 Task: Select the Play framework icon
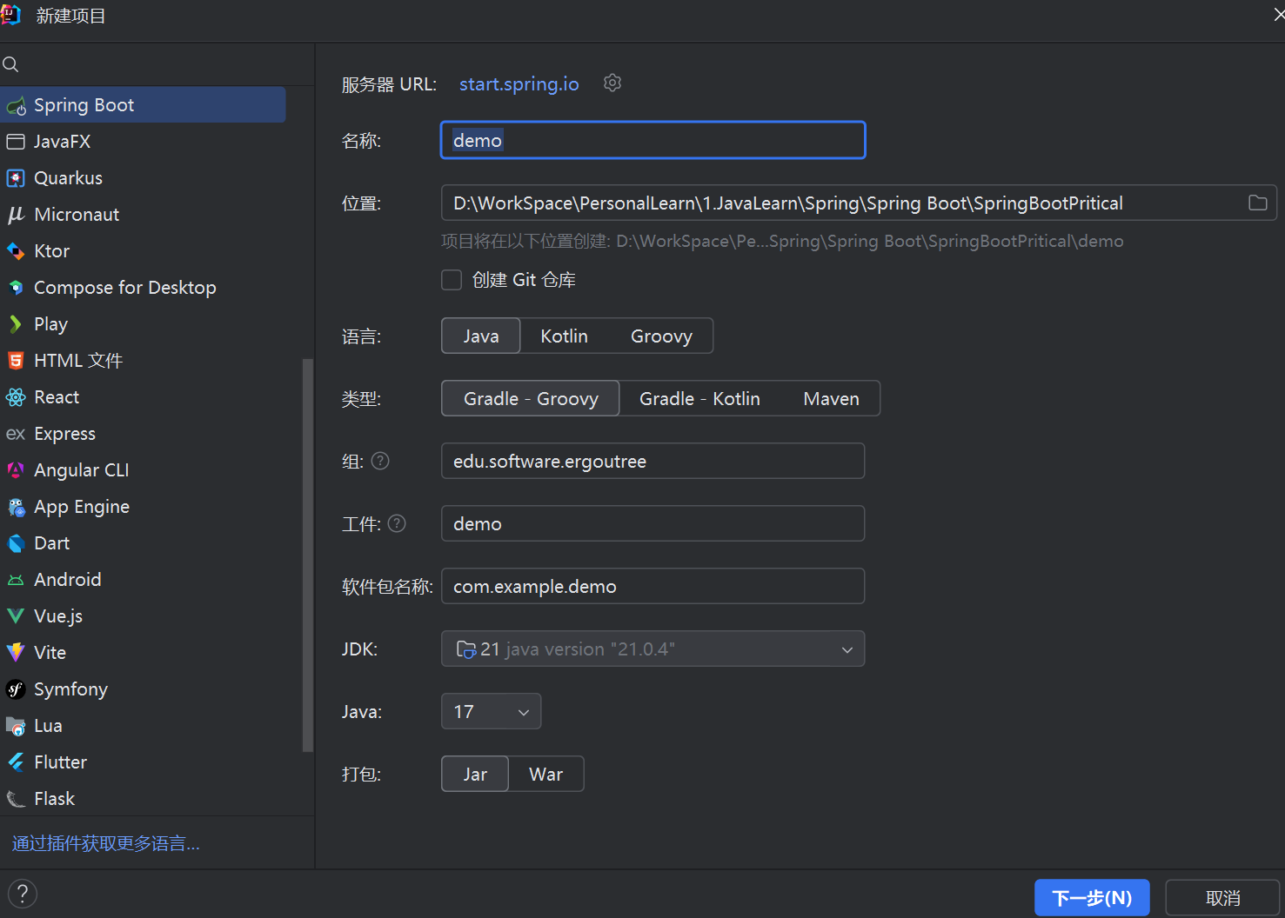(16, 324)
